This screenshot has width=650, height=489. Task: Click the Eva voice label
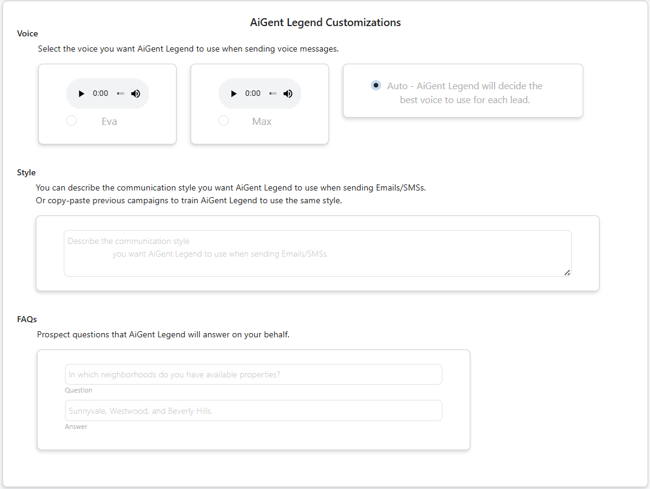click(x=109, y=121)
